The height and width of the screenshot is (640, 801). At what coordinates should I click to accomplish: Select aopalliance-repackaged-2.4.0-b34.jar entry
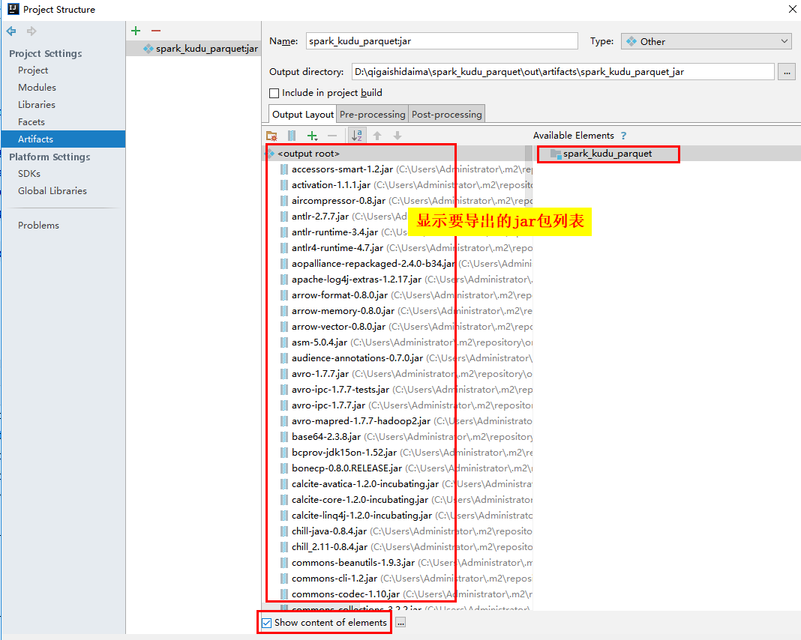pos(373,264)
